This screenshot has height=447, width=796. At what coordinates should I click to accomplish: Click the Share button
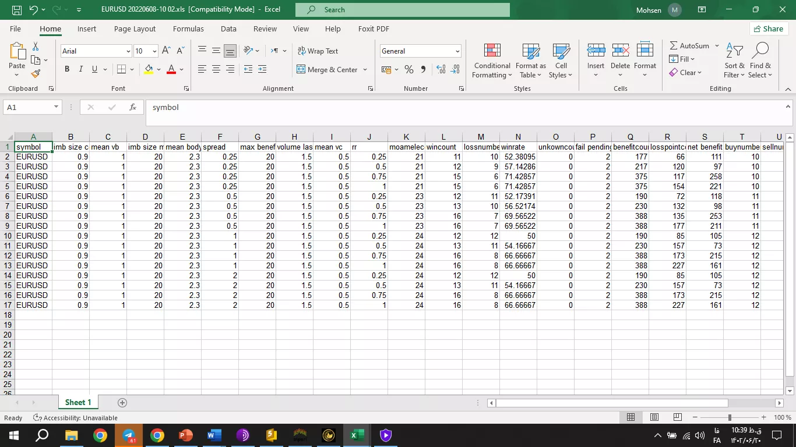point(769,29)
